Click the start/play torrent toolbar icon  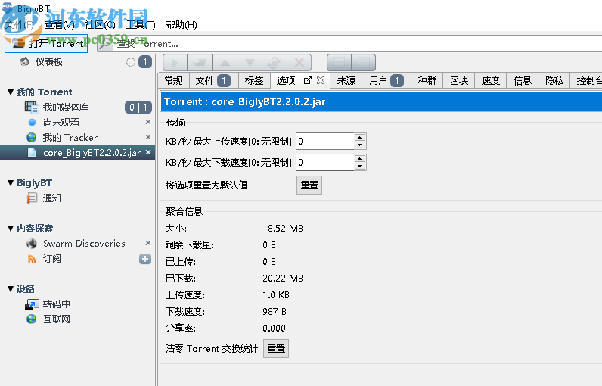[x=175, y=62]
